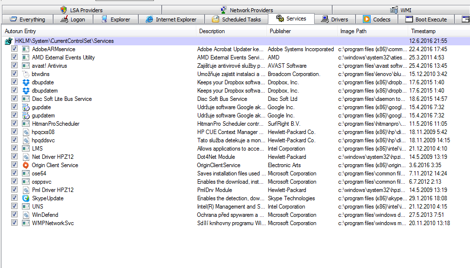This screenshot has width=470, height=268.
Task: Click the gupdatem Google updater icon
Action: [26, 115]
